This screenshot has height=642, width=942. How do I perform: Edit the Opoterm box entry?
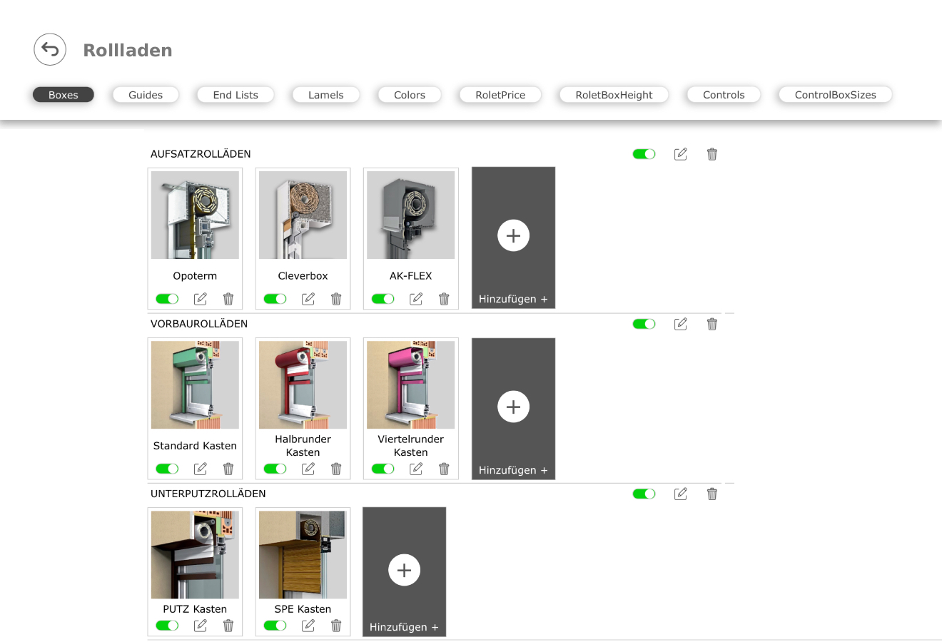[201, 299]
